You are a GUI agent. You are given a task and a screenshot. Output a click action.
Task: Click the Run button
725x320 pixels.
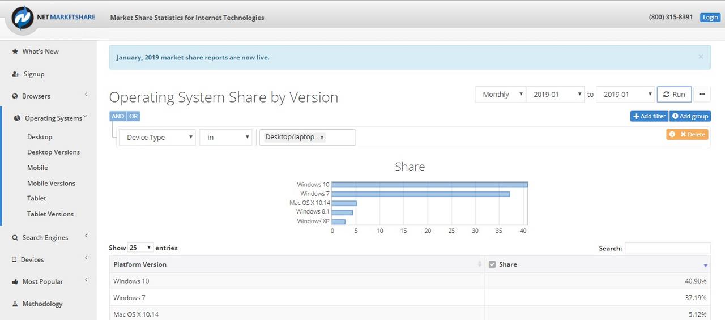point(674,95)
